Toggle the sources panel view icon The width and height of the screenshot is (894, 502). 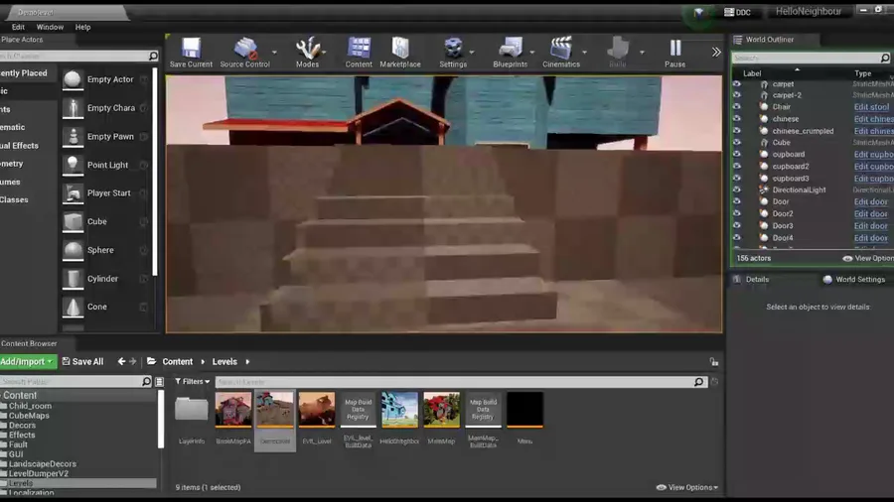160,382
